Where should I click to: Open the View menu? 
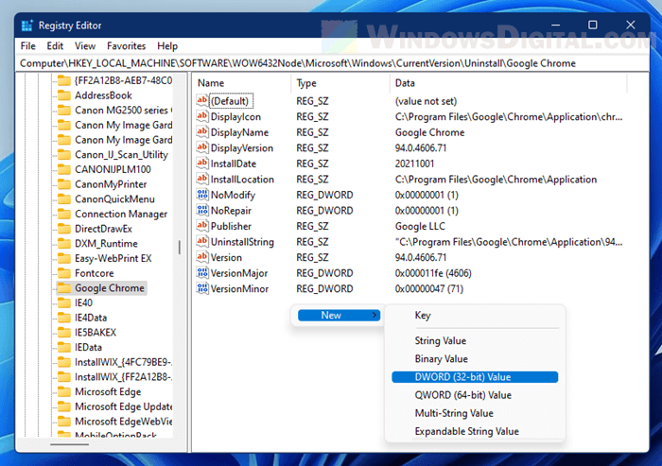pyautogui.click(x=85, y=46)
